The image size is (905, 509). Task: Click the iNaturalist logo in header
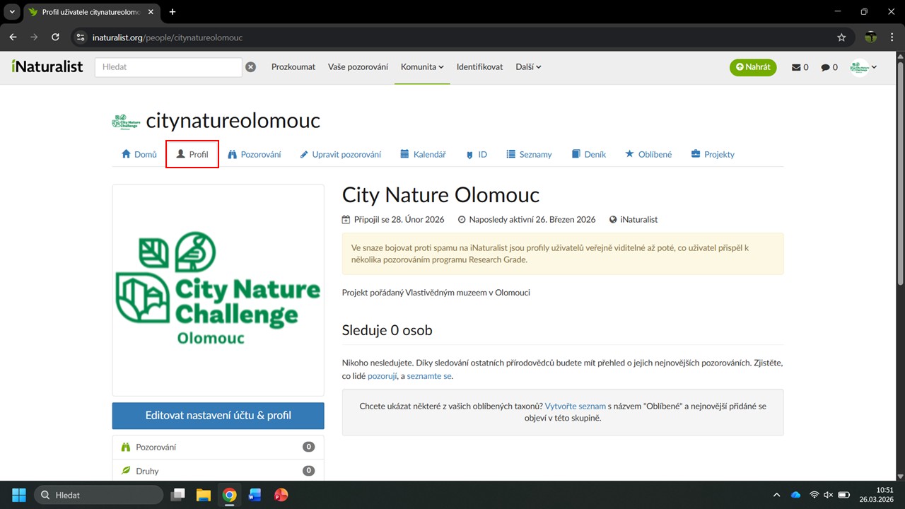(x=47, y=66)
